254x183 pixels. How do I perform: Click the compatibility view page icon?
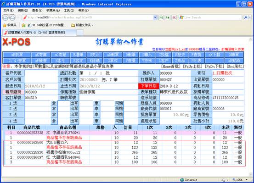pos(161,17)
